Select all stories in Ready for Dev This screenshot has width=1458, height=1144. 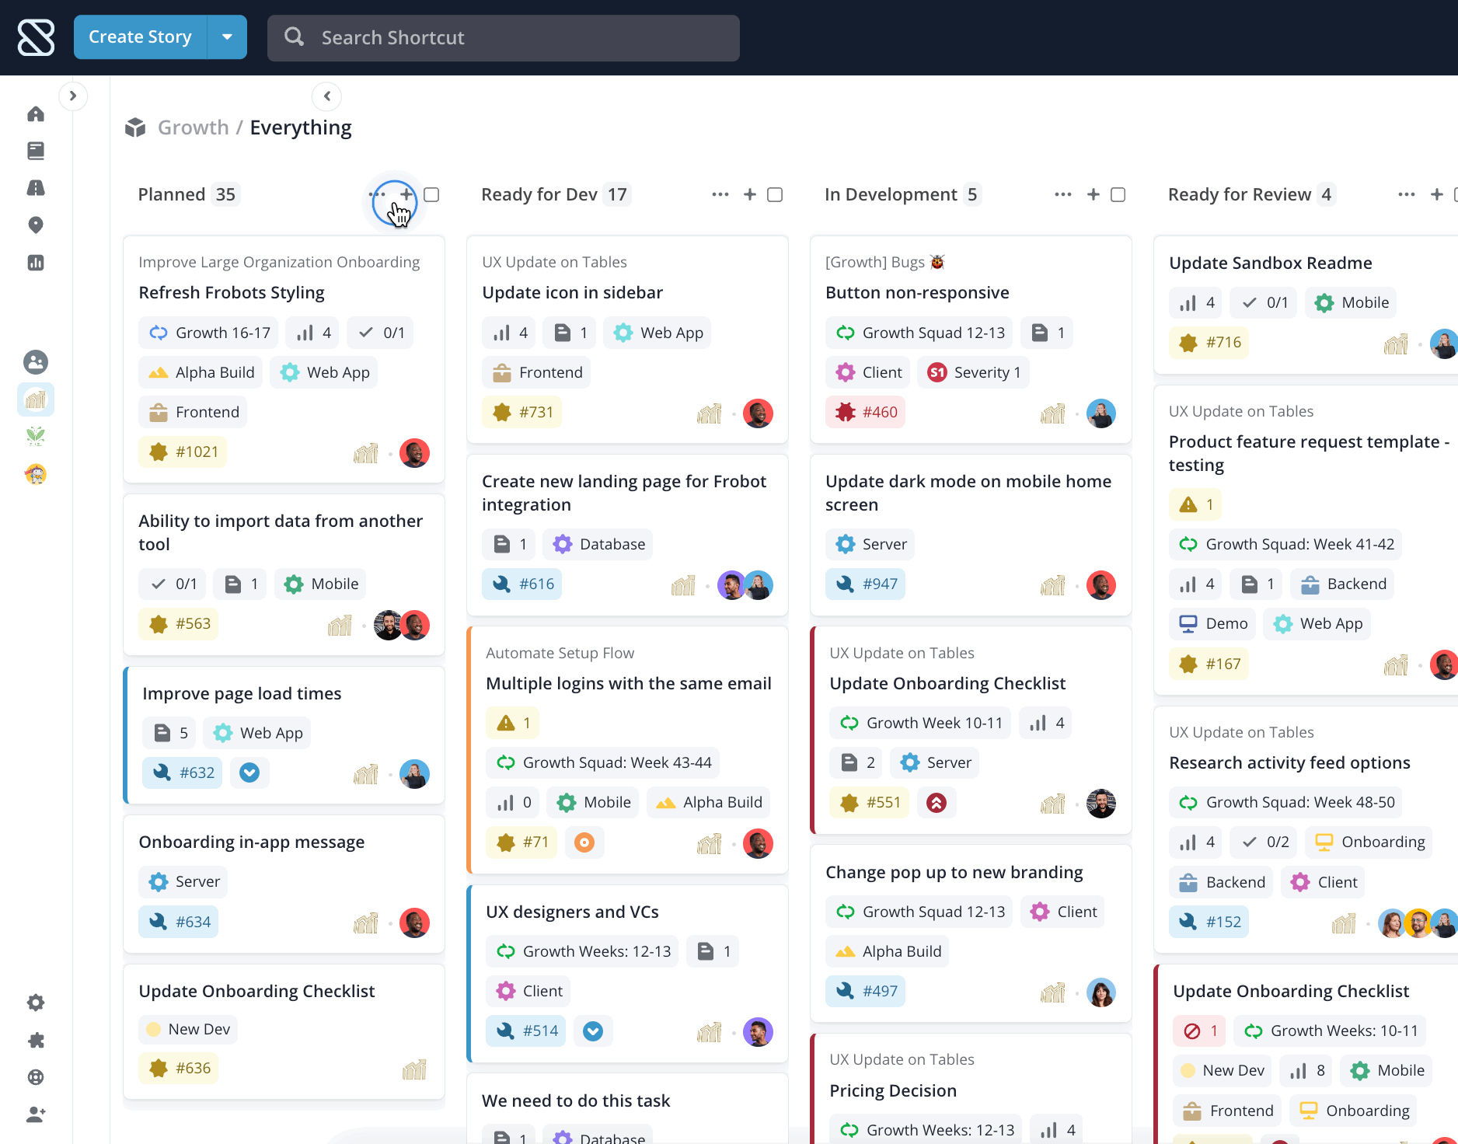(x=775, y=194)
